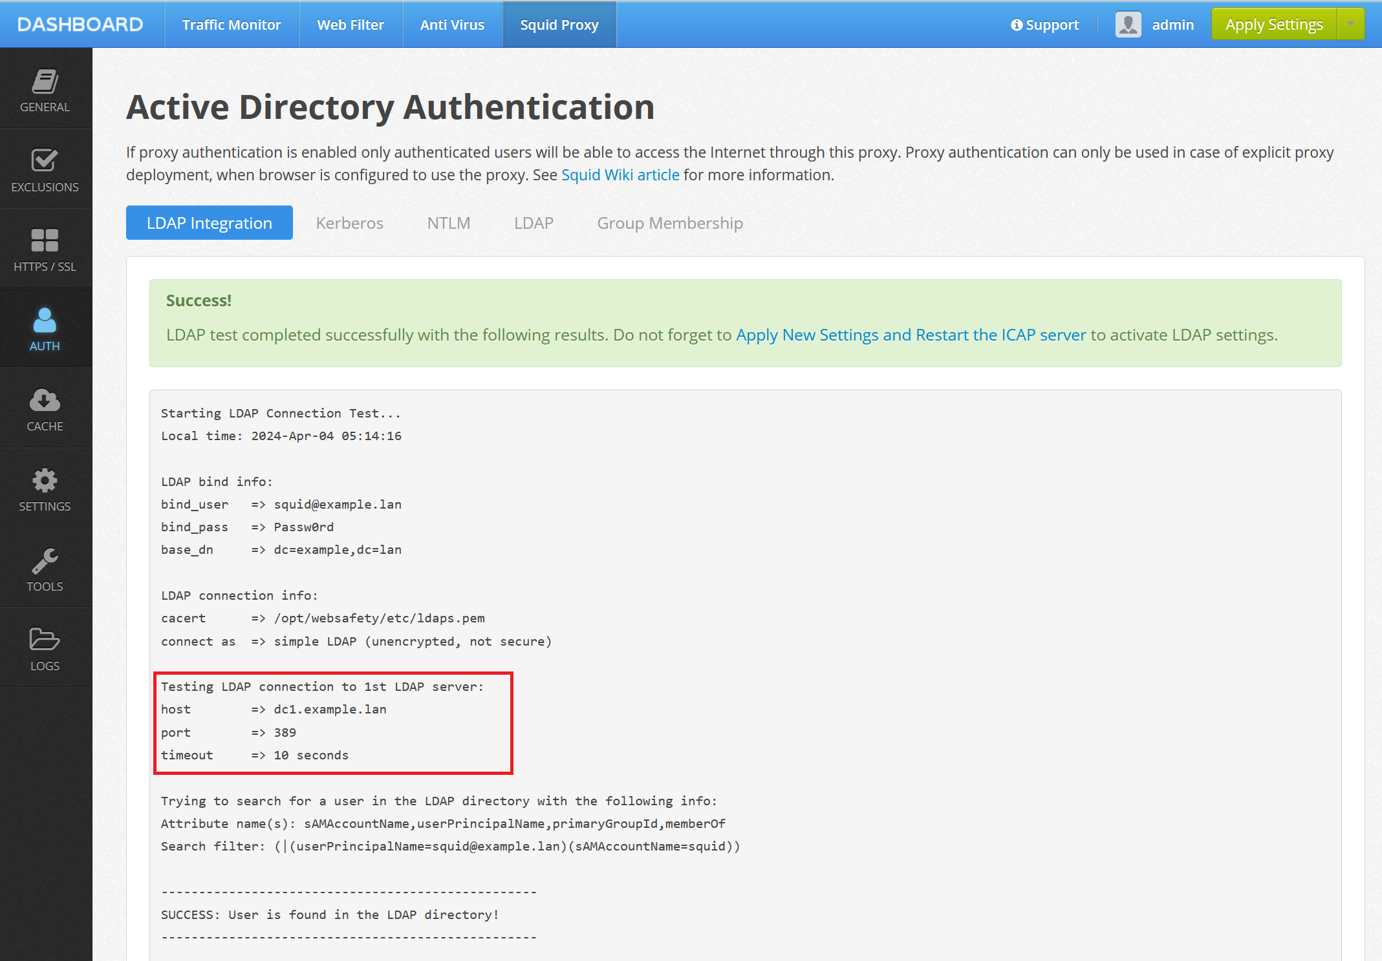This screenshot has height=961, width=1382.
Task: Click the Attribute name(s) line
Action: tap(443, 824)
